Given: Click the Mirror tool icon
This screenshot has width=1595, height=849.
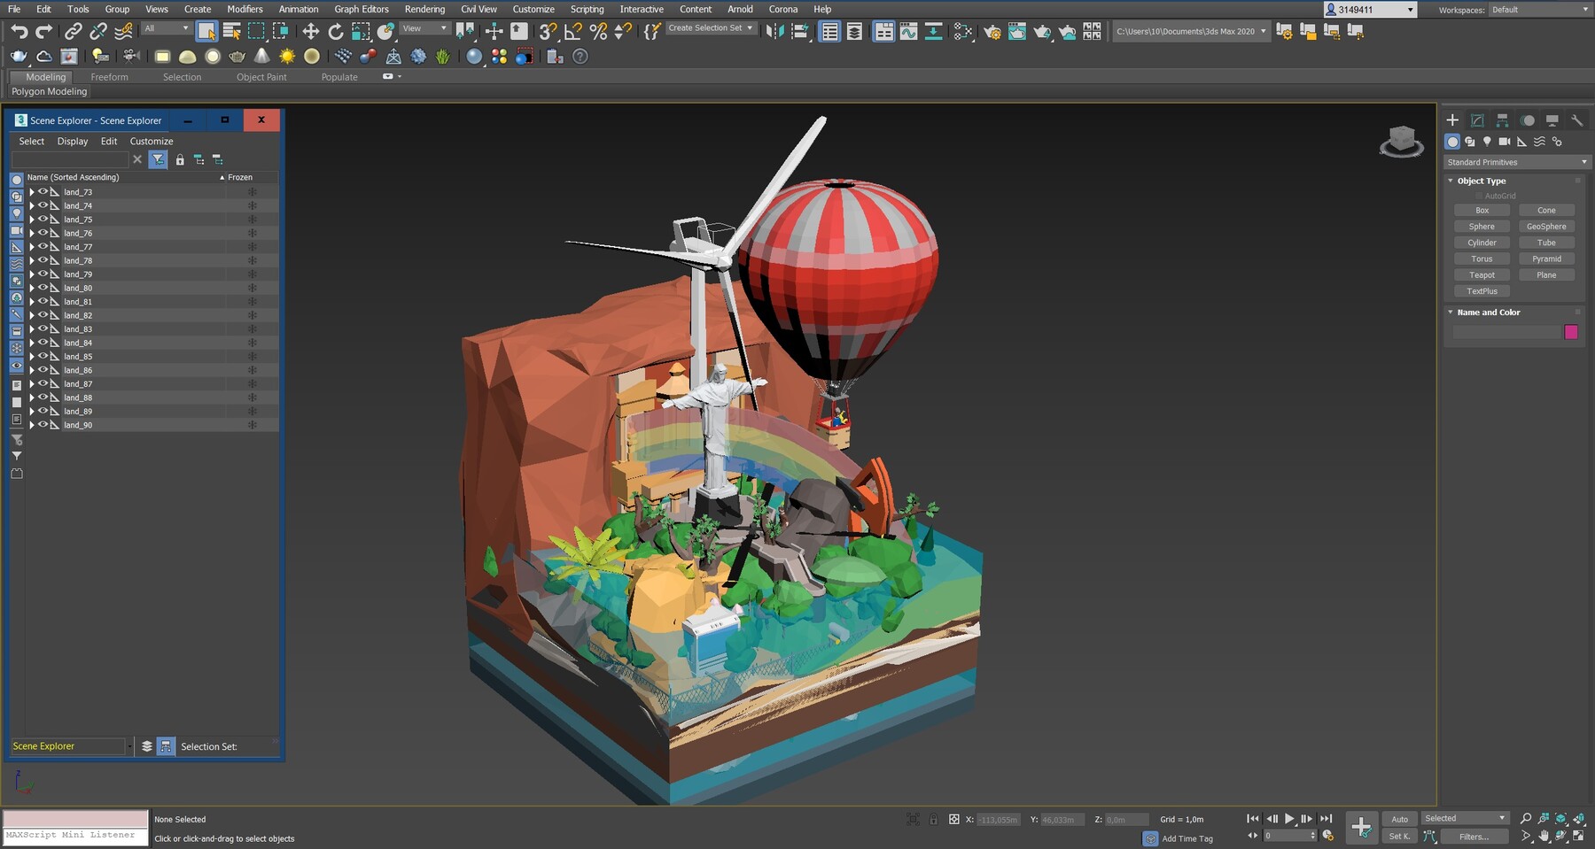Looking at the screenshot, I should point(774,32).
